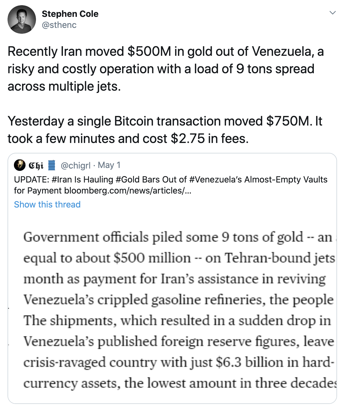Click the @sthenc handle
Viewport: 344px width, 408px height.
pyautogui.click(x=59, y=25)
